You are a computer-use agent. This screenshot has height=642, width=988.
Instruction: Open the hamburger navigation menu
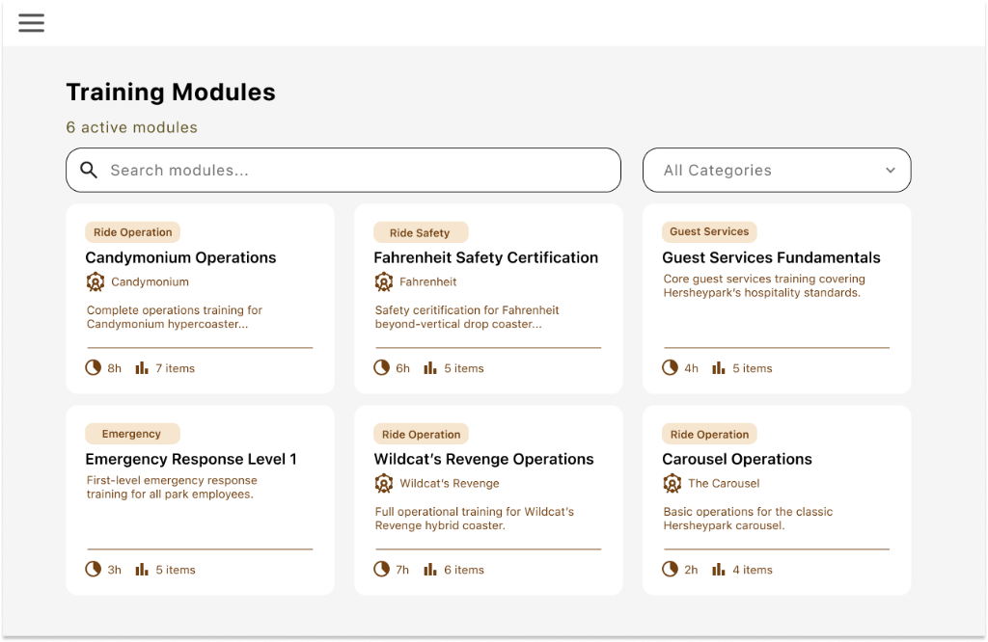tap(31, 23)
